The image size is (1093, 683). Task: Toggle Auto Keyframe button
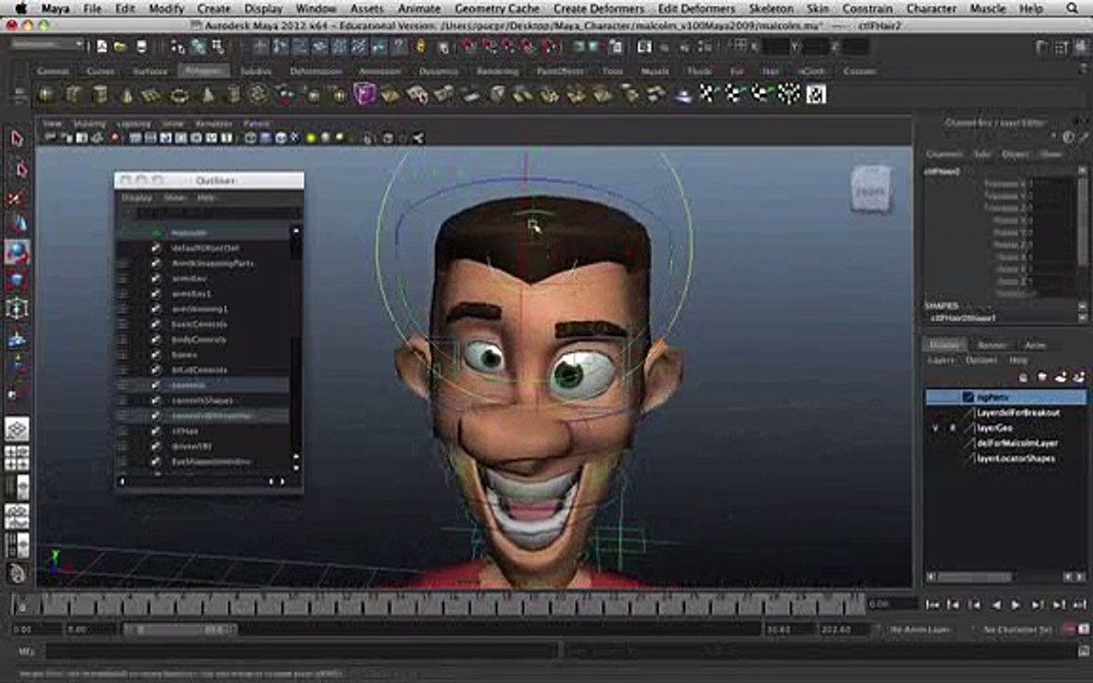tap(1070, 629)
